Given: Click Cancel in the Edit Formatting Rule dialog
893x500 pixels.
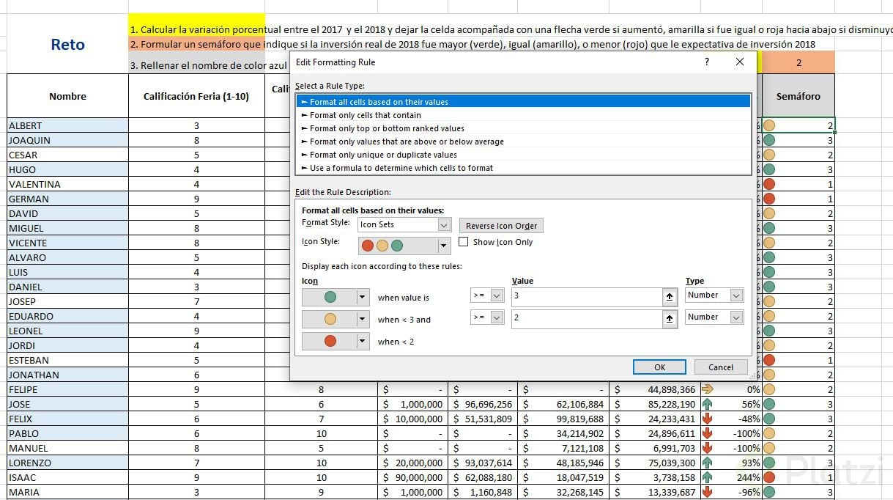Looking at the screenshot, I should [x=721, y=367].
